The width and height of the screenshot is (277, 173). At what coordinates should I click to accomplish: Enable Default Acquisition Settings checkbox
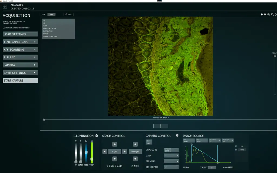(4, 28)
